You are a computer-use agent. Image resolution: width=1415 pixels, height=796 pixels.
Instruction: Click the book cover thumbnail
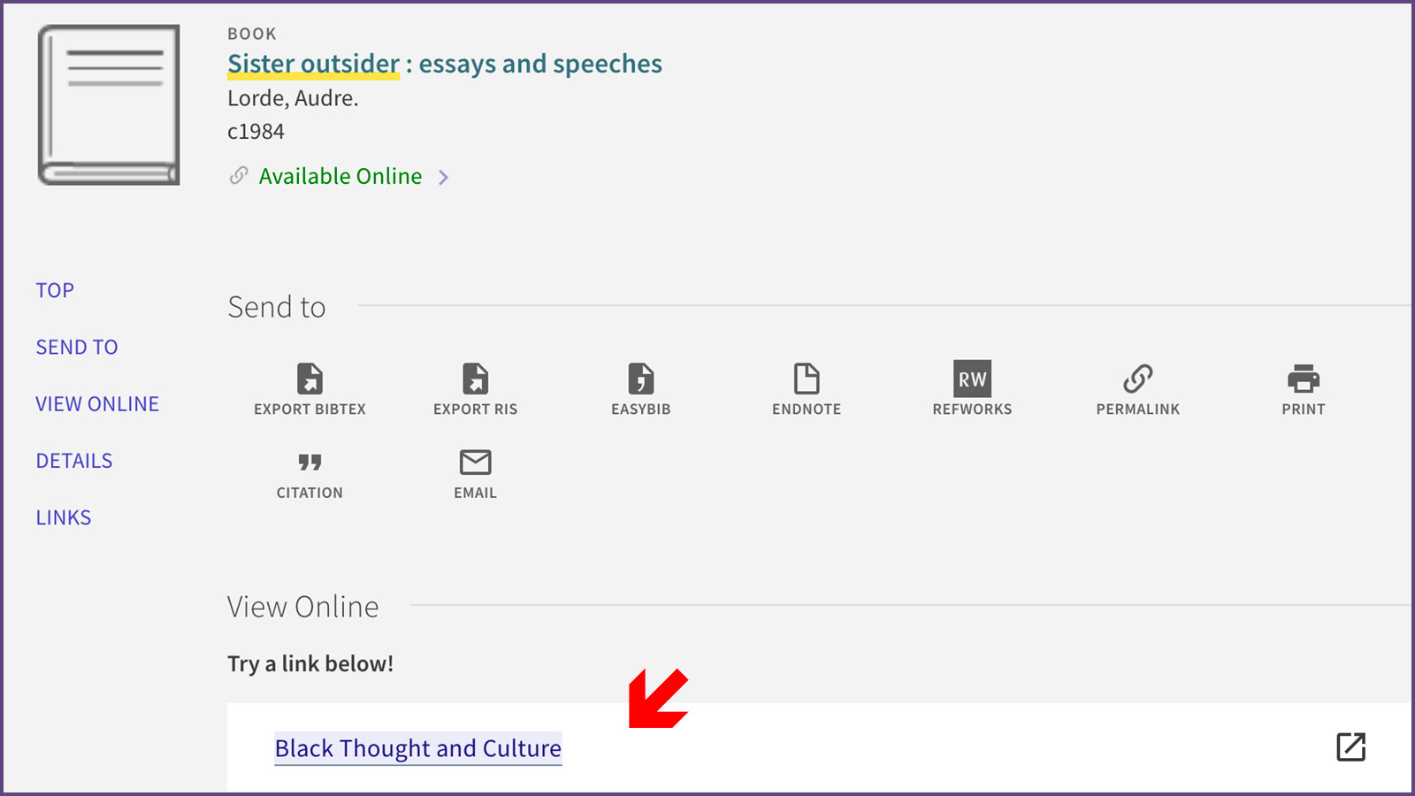click(109, 103)
